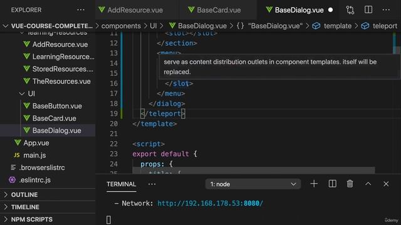401x225 pixels.
Task: Click the closing template tag on line 20
Action: tap(155, 124)
